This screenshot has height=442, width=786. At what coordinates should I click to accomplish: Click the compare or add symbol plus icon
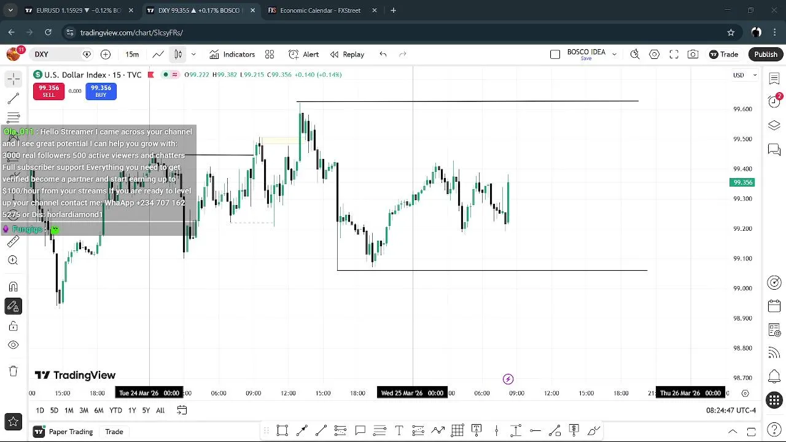coord(106,55)
